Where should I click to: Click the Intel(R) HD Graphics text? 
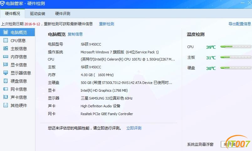pyautogui.click(x=104, y=90)
